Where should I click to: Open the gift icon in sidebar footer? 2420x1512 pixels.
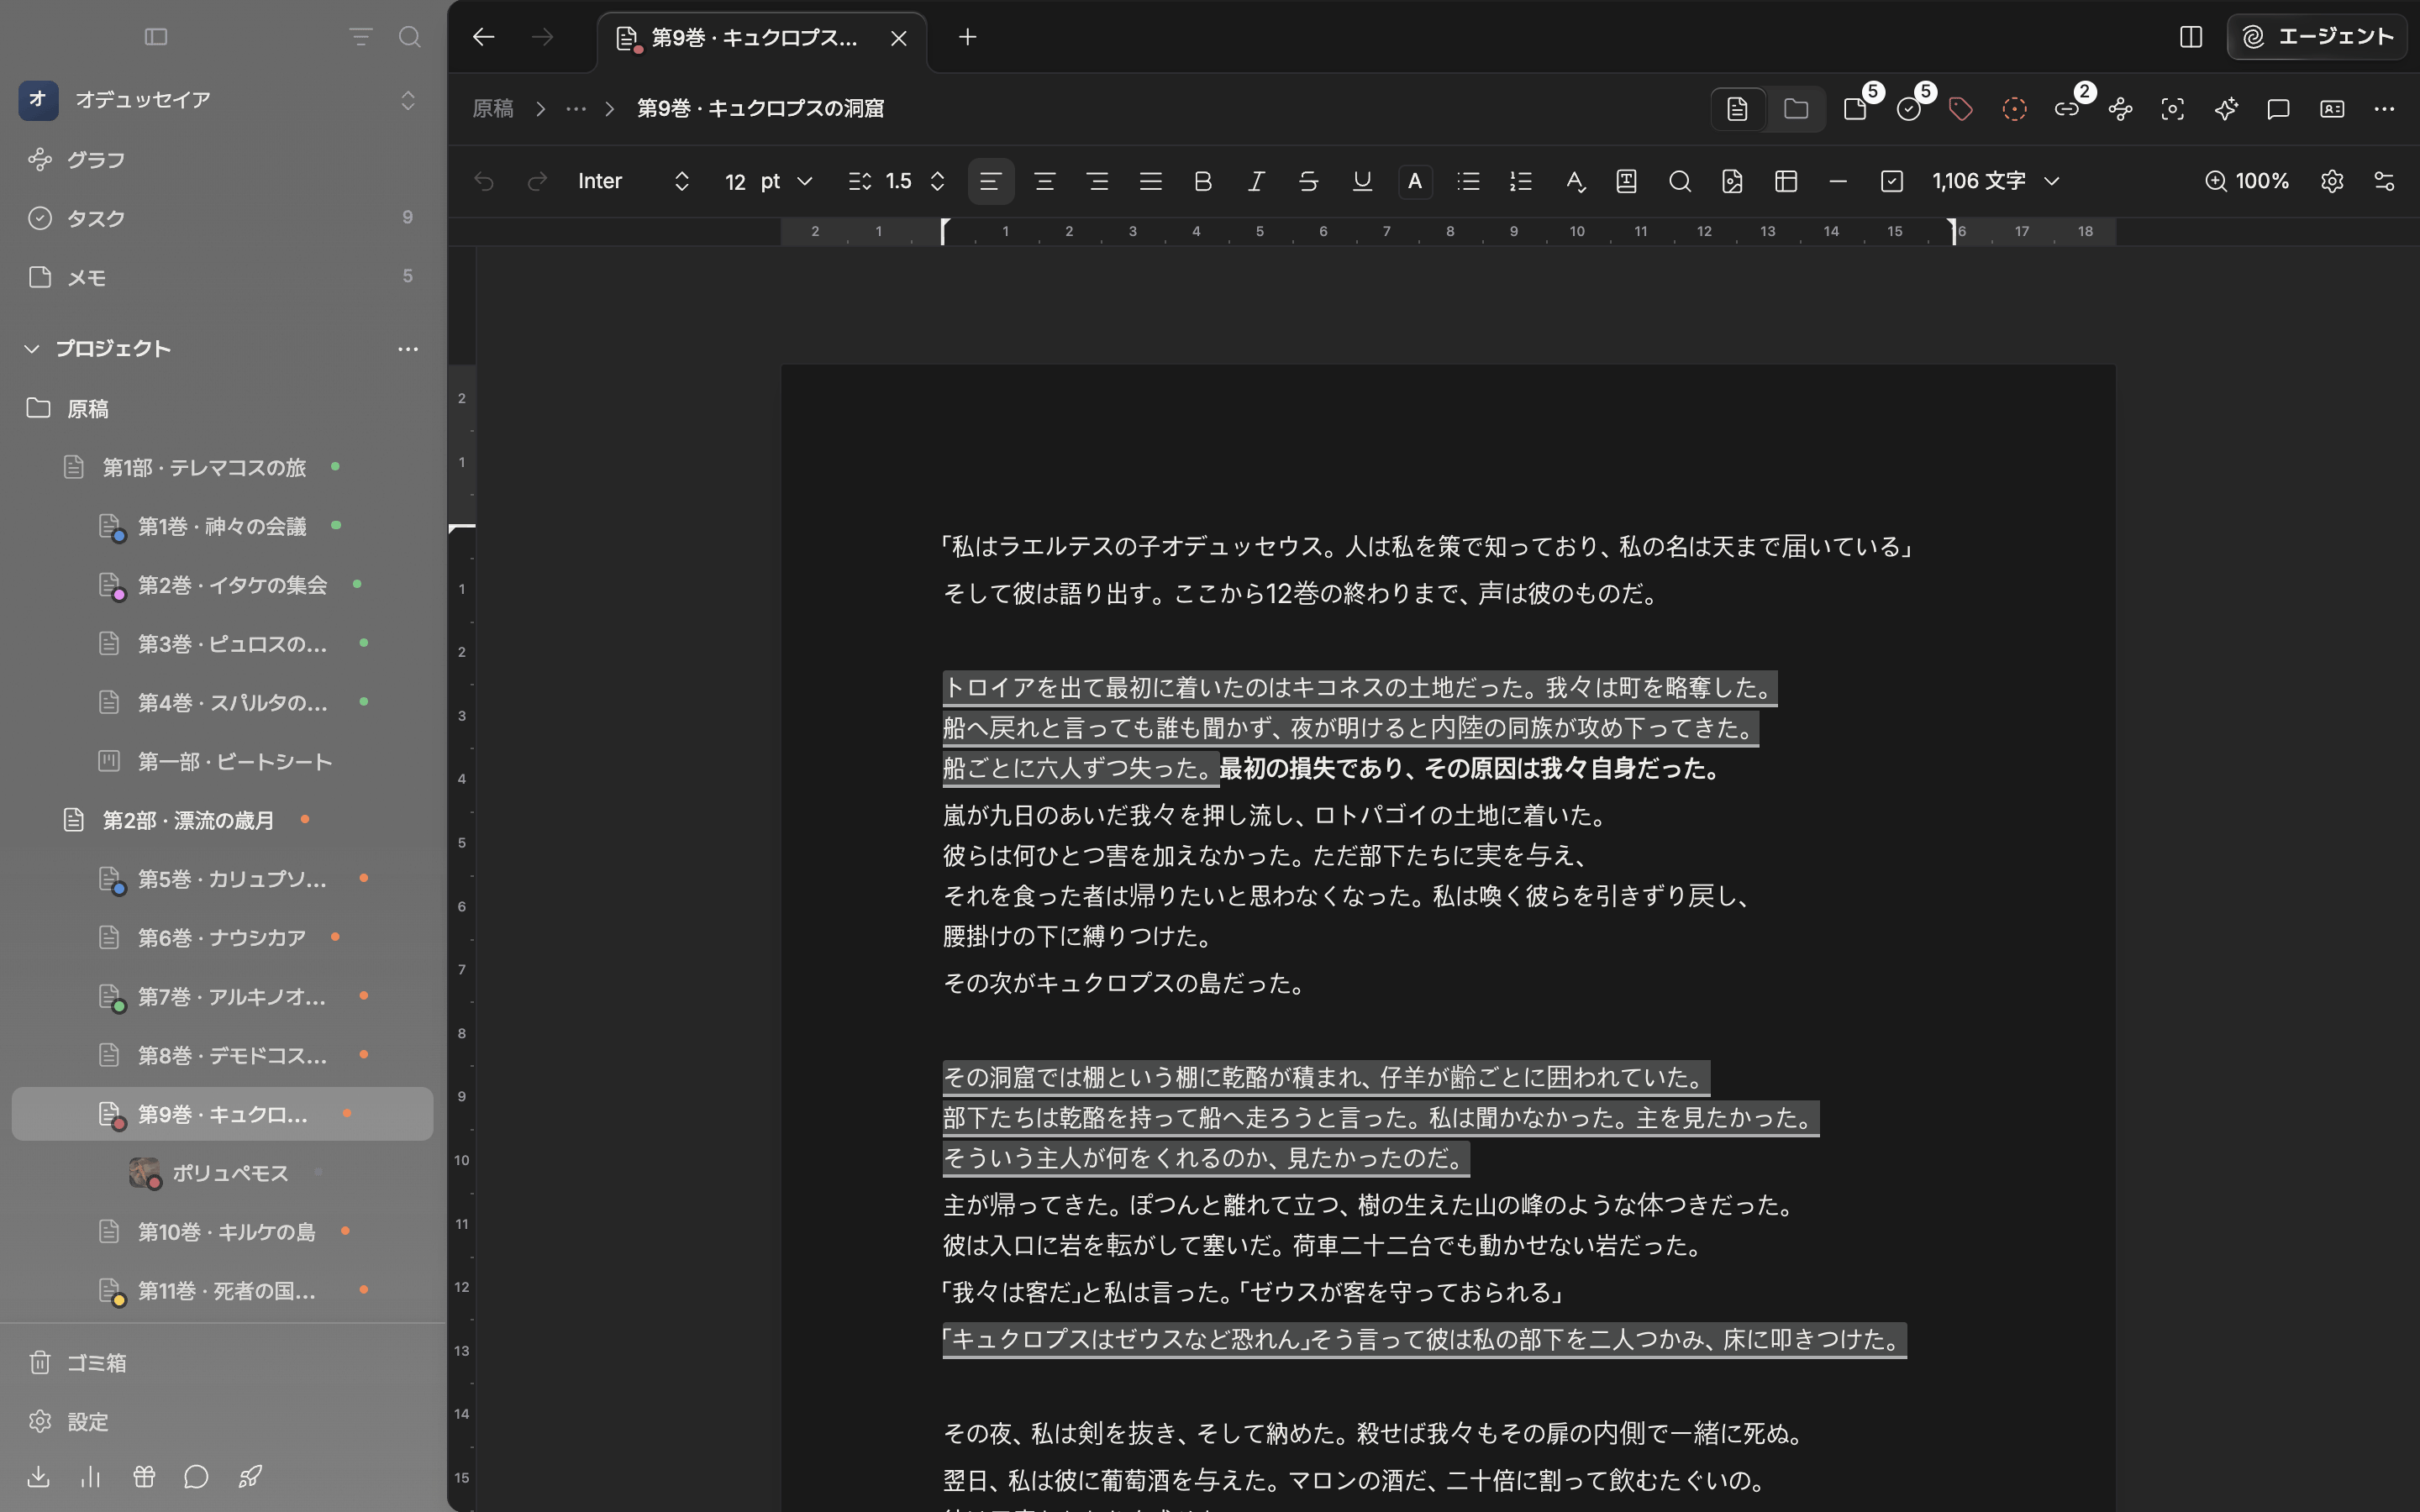pyautogui.click(x=144, y=1477)
